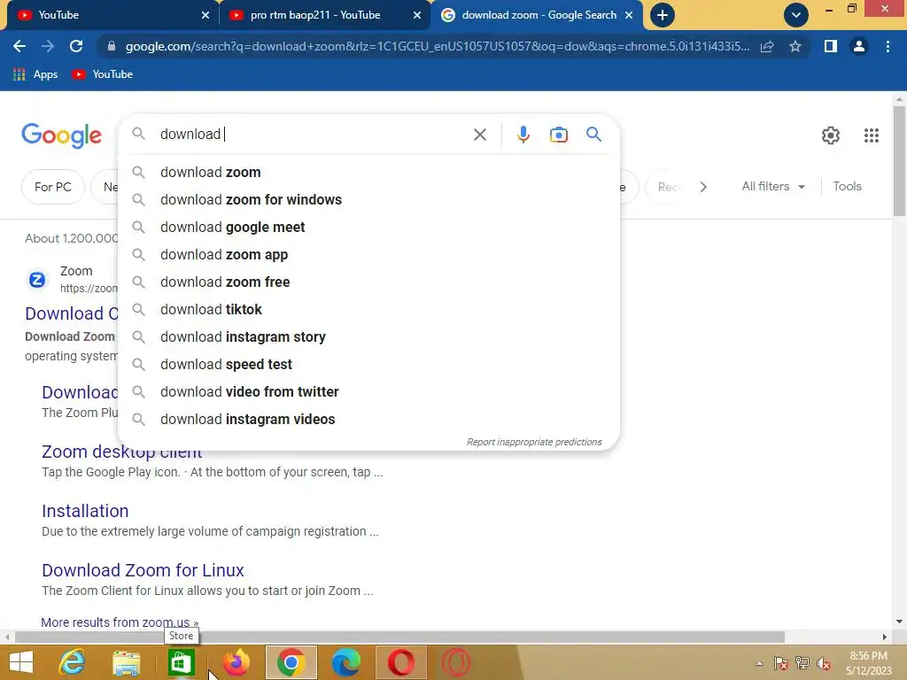907x680 pixels.
Task: Open the search Tools button
Action: pos(847,186)
